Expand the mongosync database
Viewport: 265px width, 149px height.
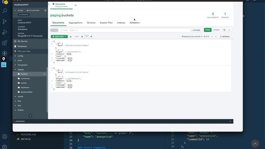click(x=15, y=65)
